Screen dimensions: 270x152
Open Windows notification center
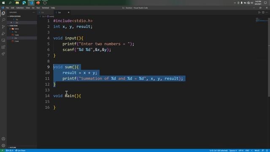(x=265, y=3)
